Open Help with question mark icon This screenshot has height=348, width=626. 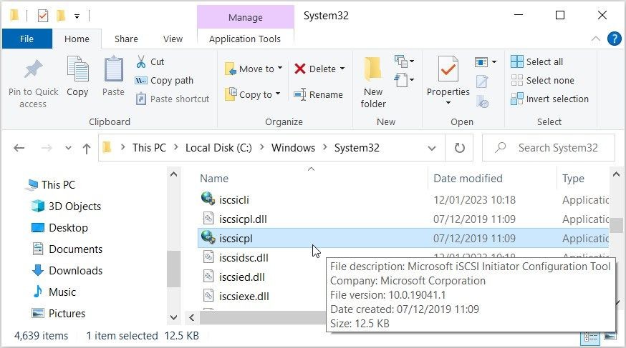(x=614, y=39)
